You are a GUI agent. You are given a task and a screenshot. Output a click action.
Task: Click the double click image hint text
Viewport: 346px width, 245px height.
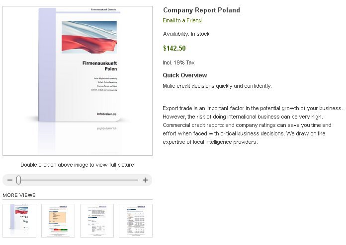(x=77, y=165)
